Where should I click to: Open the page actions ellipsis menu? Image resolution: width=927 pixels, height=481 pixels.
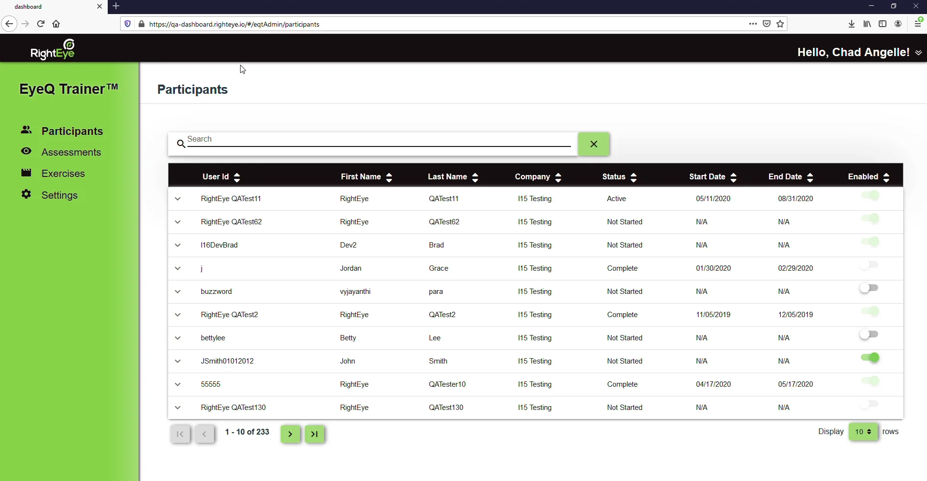tap(753, 24)
